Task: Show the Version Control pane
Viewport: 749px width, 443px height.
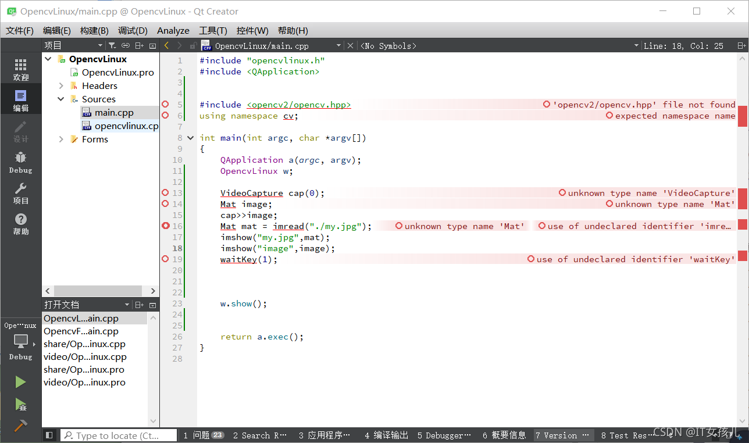Action: [562, 435]
